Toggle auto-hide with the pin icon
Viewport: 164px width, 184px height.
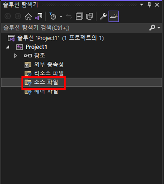tap(149, 5)
